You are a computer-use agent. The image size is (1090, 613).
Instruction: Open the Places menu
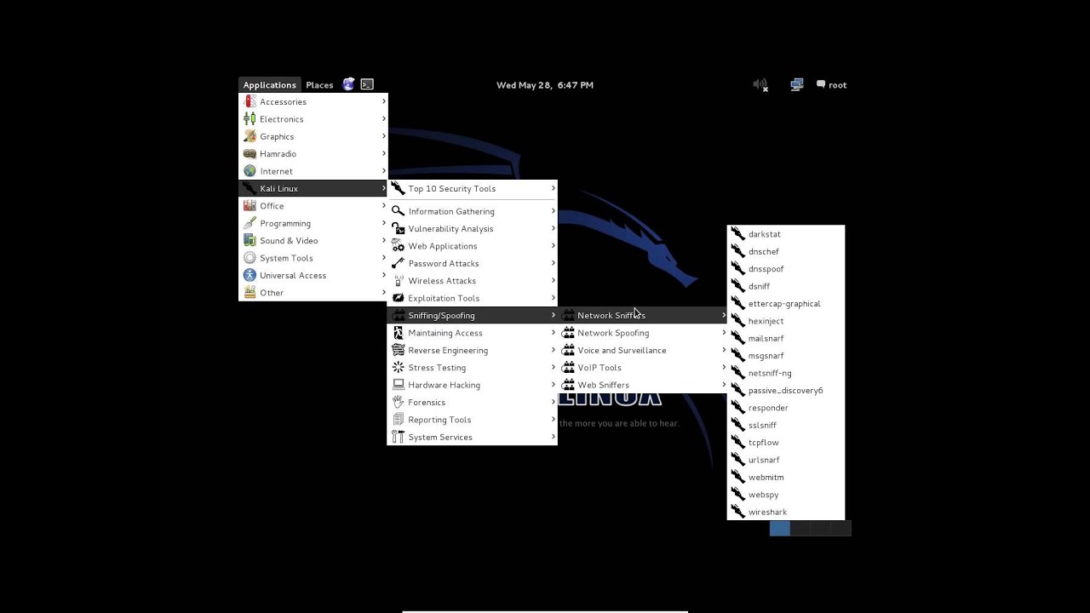tap(319, 84)
